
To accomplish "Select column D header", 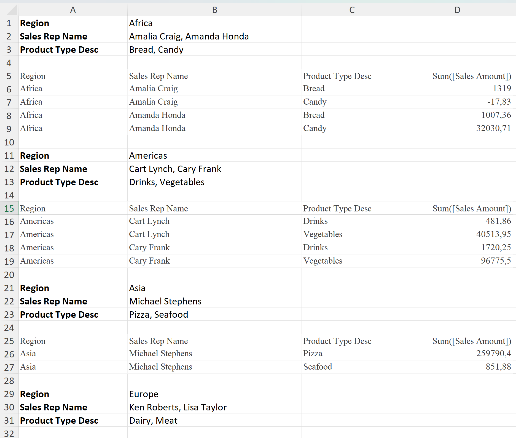I will click(x=457, y=10).
